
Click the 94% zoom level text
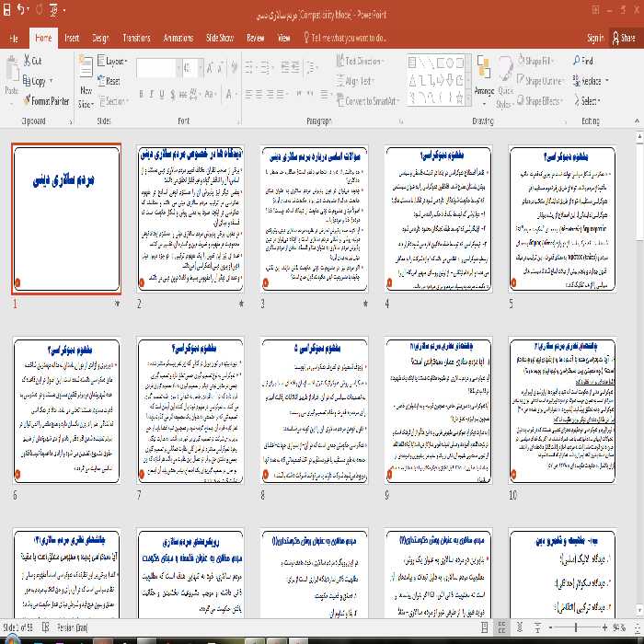(x=619, y=627)
